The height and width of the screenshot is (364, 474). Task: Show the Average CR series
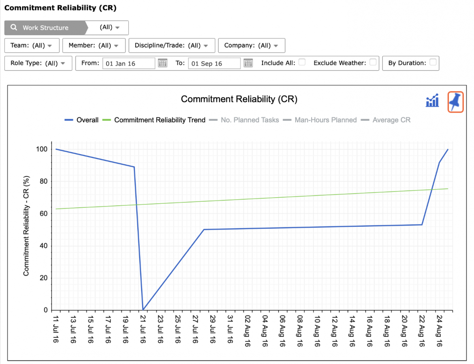coord(386,120)
